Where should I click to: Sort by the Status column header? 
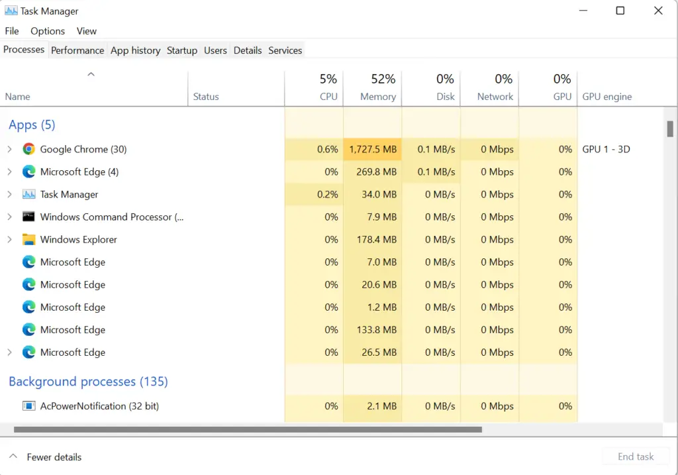click(236, 89)
